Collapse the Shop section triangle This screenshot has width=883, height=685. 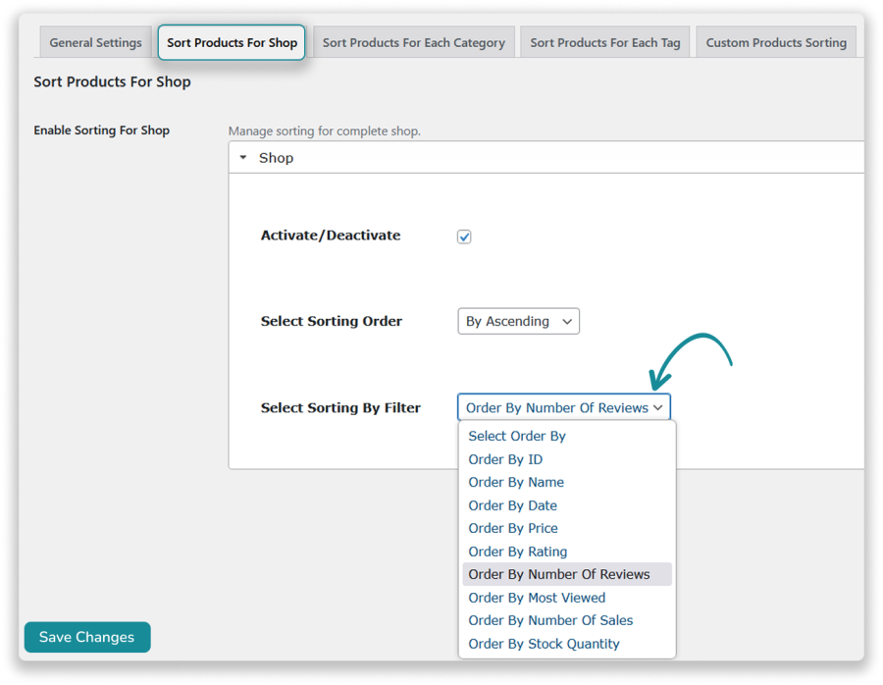(243, 158)
